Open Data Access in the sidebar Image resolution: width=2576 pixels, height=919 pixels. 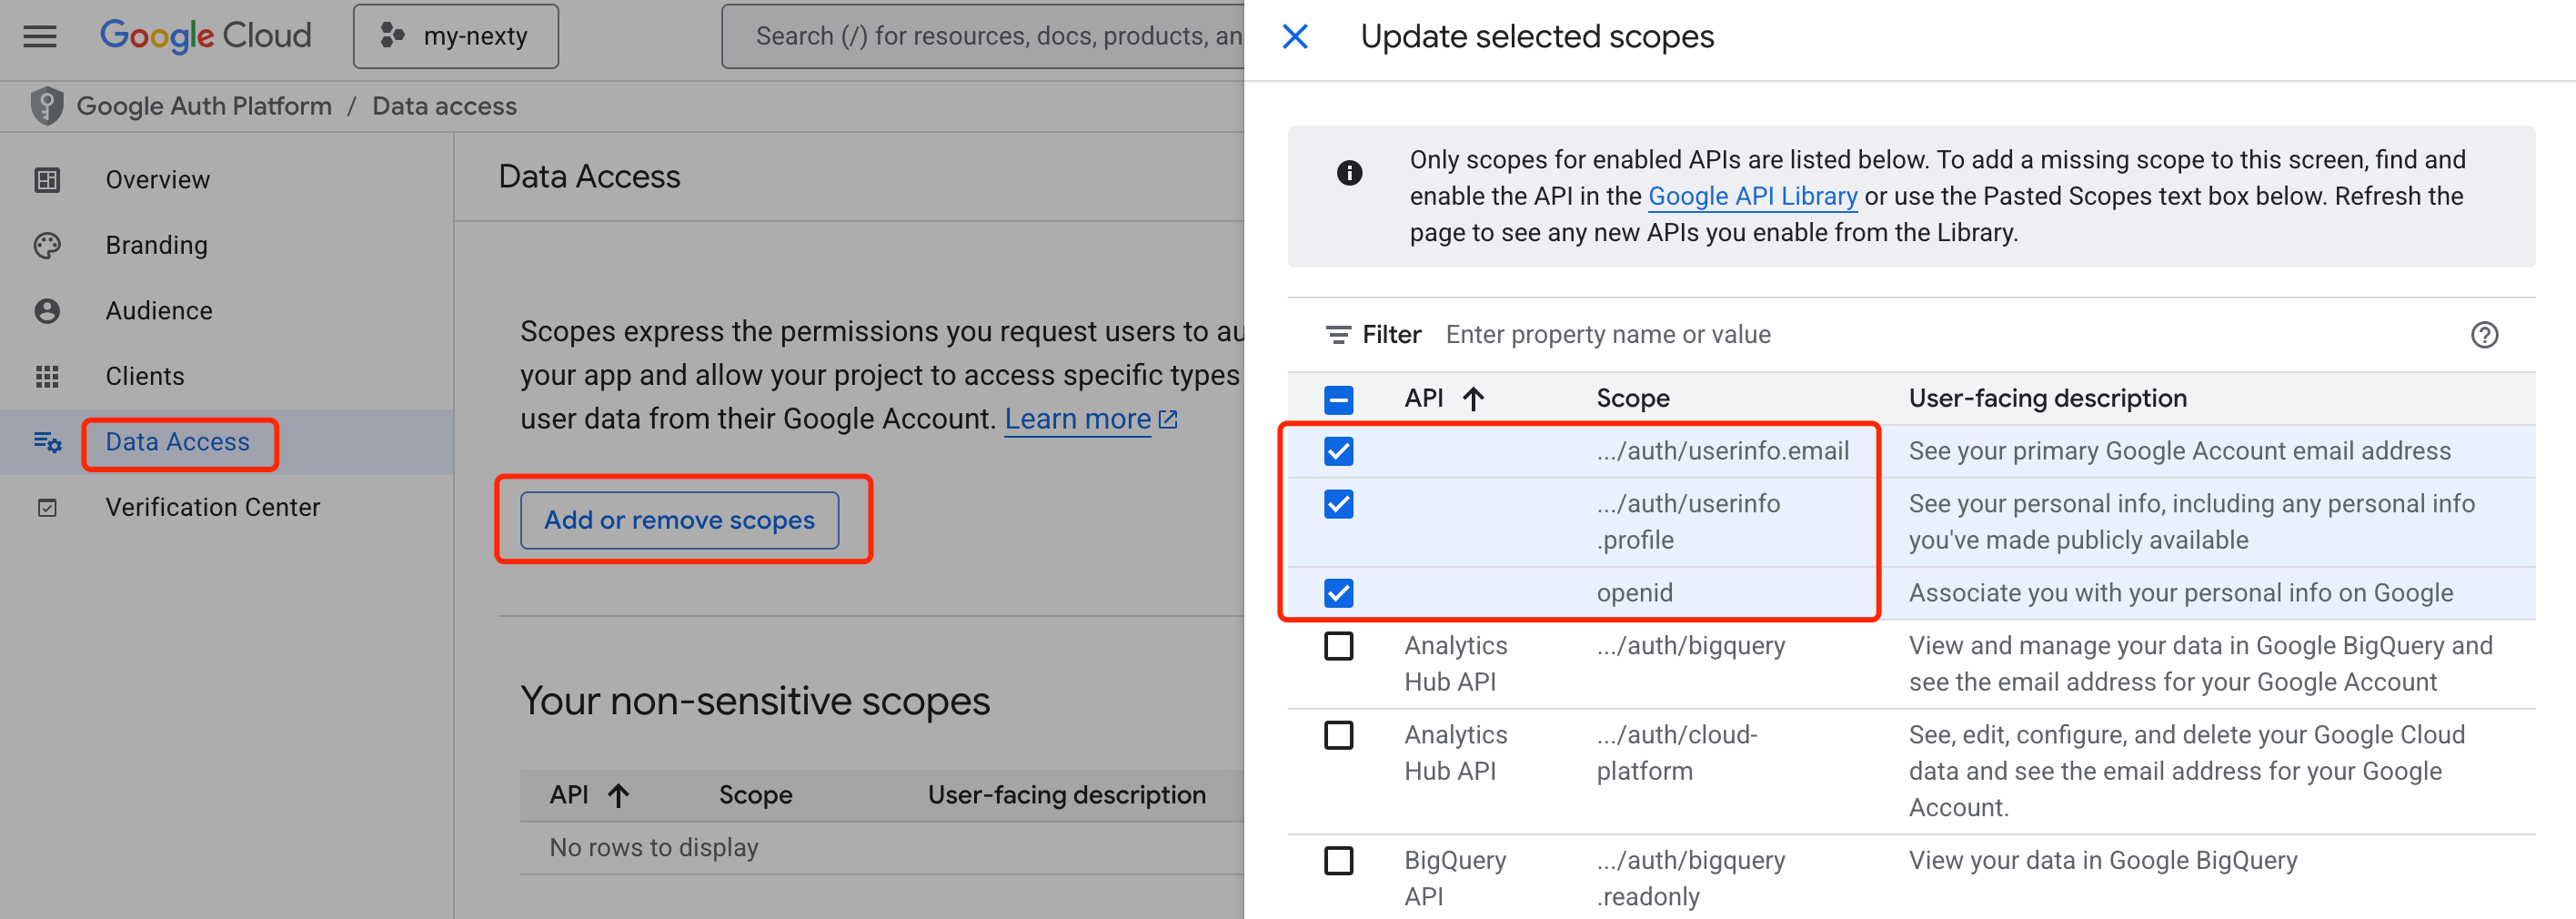(178, 442)
